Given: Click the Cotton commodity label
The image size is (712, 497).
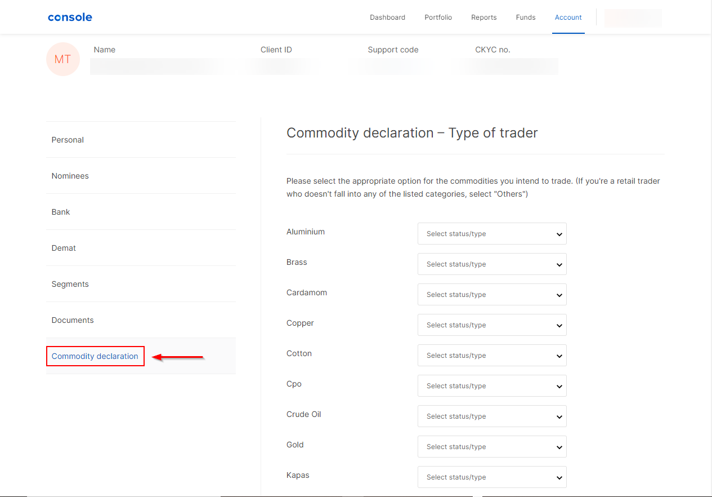Looking at the screenshot, I should tap(299, 353).
